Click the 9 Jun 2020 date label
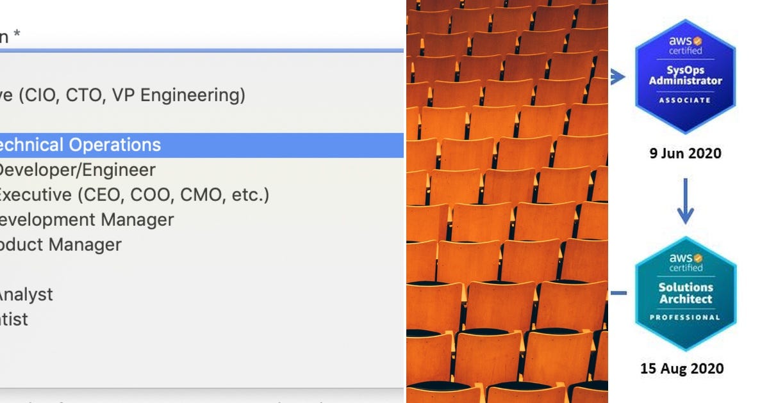769x403 pixels. [685, 154]
